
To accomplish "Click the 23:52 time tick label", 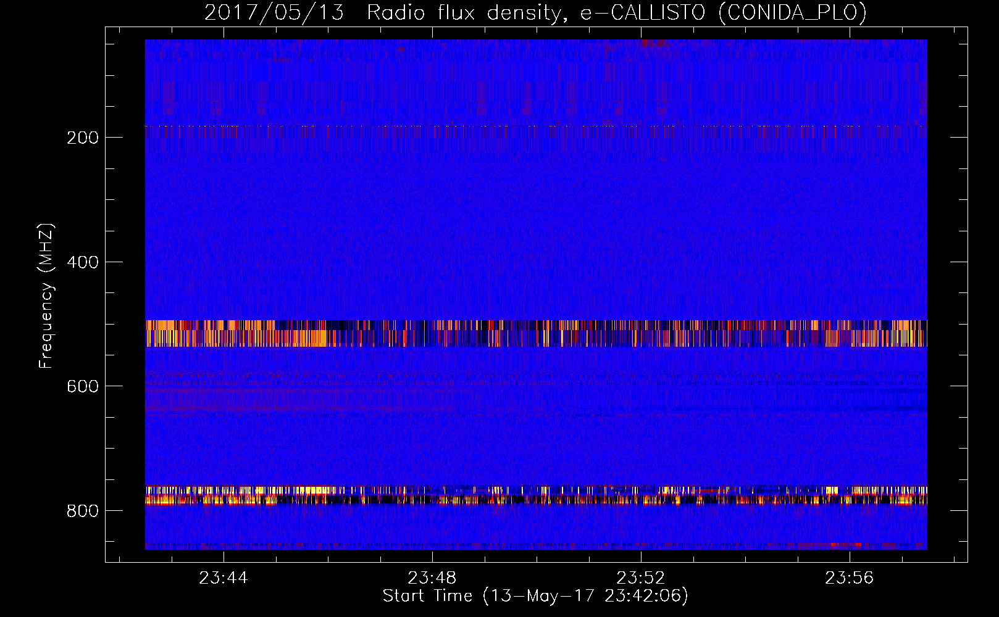I will click(641, 578).
